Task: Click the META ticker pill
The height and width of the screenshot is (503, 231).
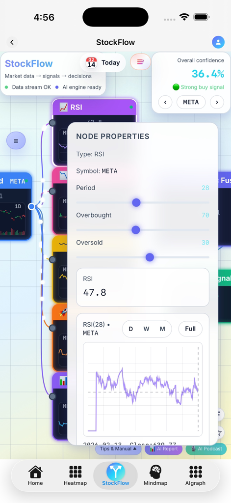Action: coord(191,102)
